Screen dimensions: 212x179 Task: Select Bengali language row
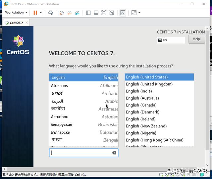[x=84, y=140]
